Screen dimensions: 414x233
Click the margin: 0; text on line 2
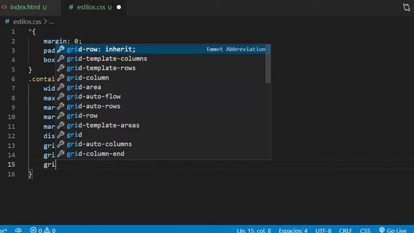click(63, 41)
